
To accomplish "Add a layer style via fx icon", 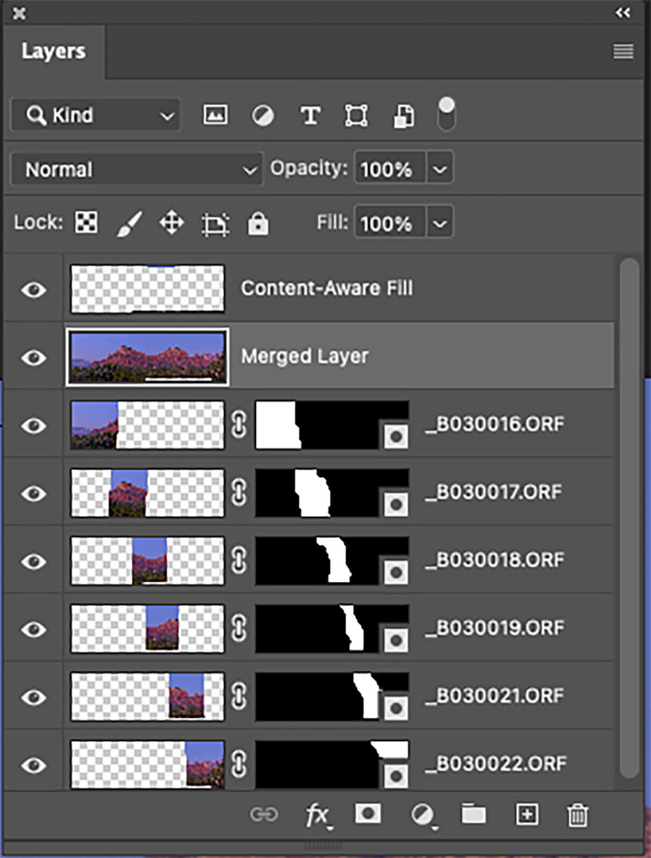I will tap(317, 816).
